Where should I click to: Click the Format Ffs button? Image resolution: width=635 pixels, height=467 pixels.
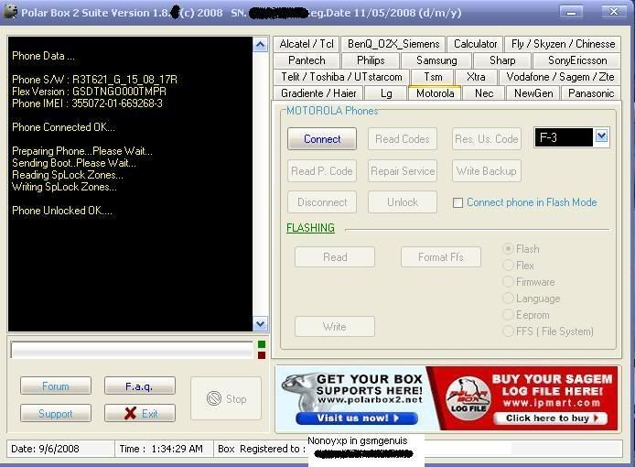click(x=441, y=257)
